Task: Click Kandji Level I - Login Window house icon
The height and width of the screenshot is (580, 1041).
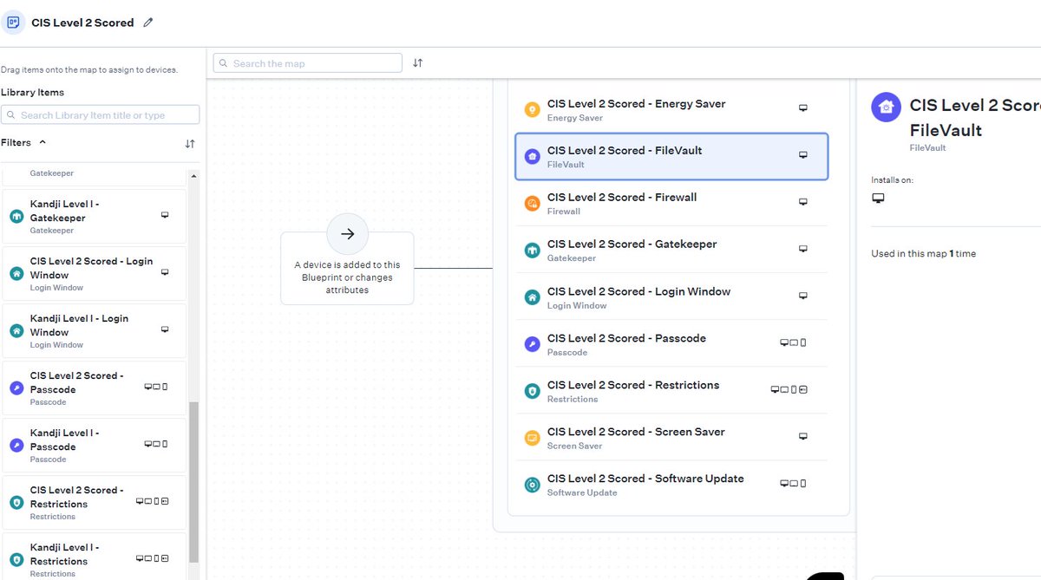Action: pos(16,331)
